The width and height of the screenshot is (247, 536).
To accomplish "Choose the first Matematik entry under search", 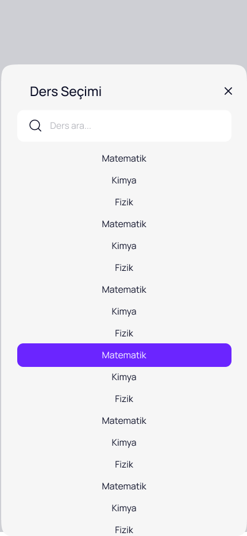I will click(124, 159).
